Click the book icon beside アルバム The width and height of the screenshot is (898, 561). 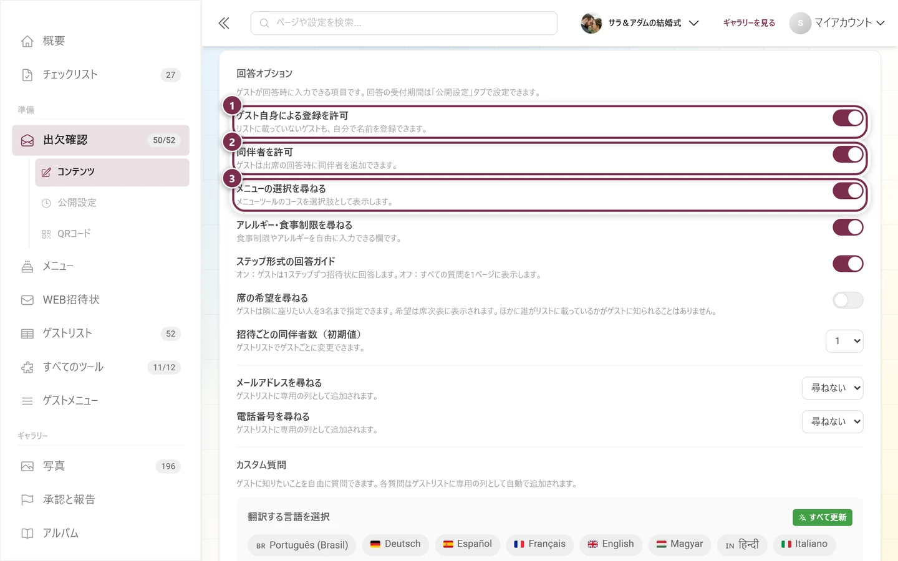27,534
